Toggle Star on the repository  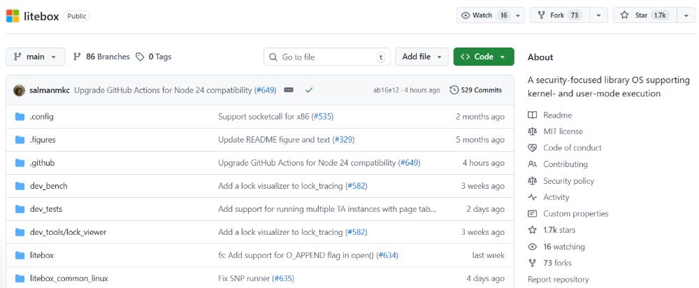pos(642,15)
